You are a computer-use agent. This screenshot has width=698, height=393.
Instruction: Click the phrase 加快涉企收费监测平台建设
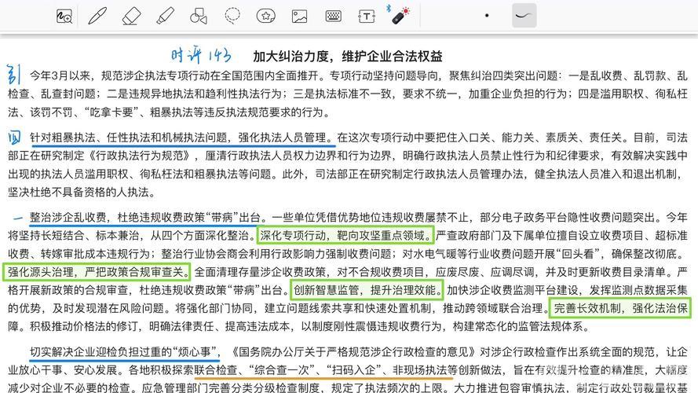[x=512, y=290]
